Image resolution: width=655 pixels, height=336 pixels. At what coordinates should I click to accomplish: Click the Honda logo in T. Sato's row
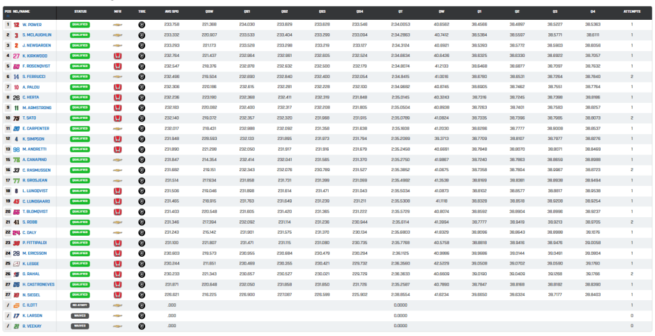pyautogui.click(x=118, y=118)
